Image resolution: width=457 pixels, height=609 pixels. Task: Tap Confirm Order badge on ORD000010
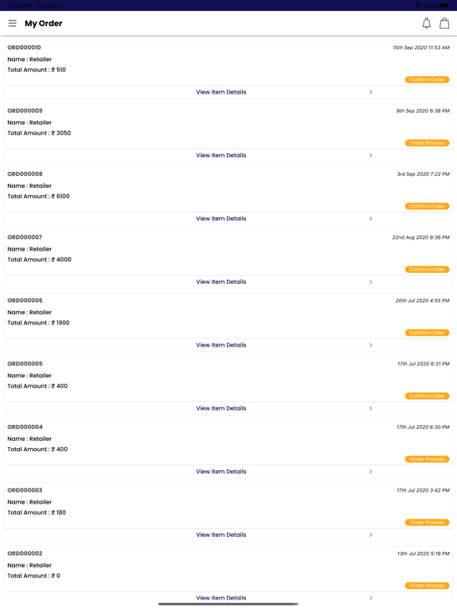pos(427,79)
